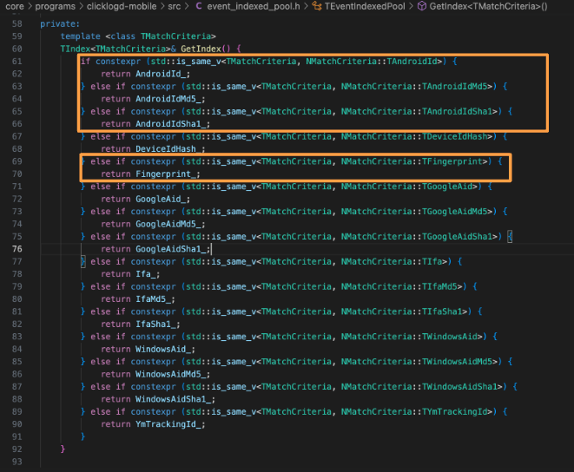Click 'TMatchCriteria' in the template declaration
Screen dimensions: 574x472
click(x=175, y=36)
